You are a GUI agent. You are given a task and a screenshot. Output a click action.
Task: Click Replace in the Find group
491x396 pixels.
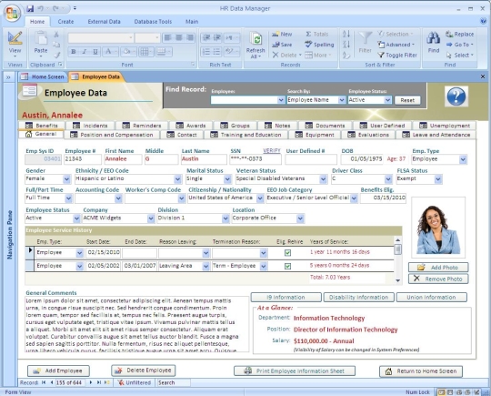[x=460, y=35]
